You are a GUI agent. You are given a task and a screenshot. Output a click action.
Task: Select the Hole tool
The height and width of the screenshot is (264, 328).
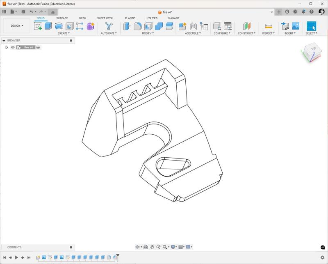coord(69,26)
